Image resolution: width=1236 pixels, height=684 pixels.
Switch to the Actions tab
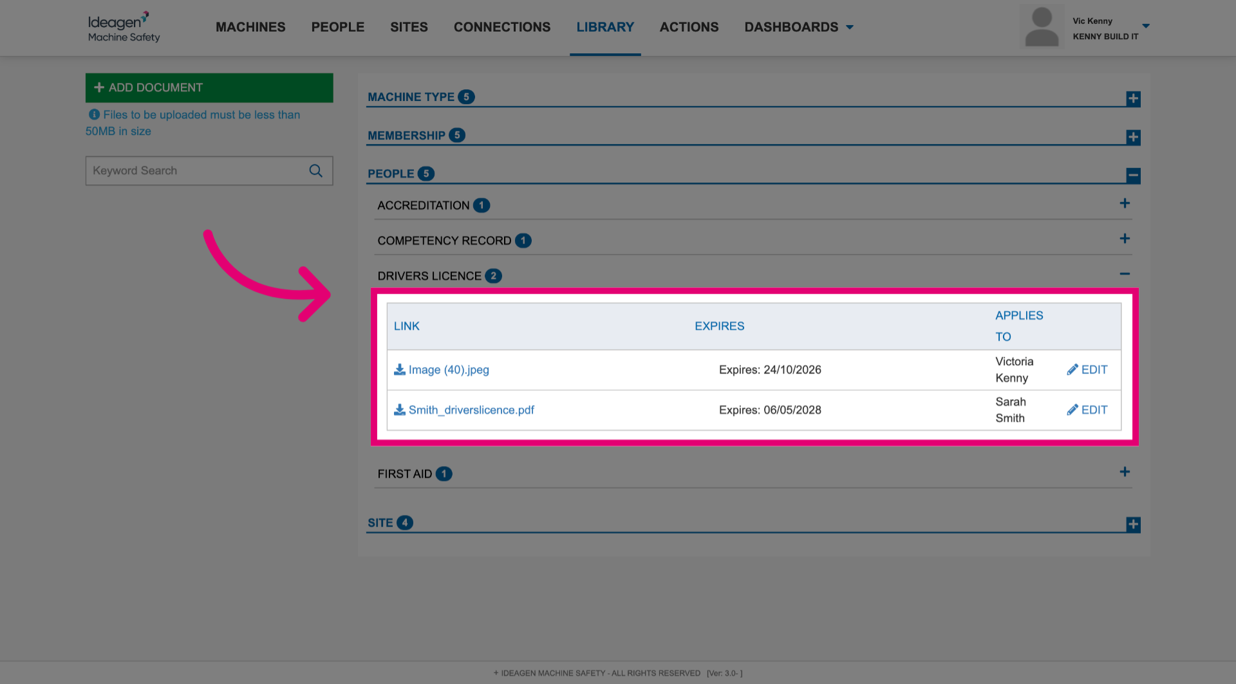pyautogui.click(x=689, y=27)
